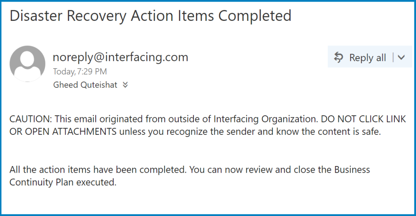Click the noreply@interfacing.com sender address
416x216 pixels.
coord(120,57)
